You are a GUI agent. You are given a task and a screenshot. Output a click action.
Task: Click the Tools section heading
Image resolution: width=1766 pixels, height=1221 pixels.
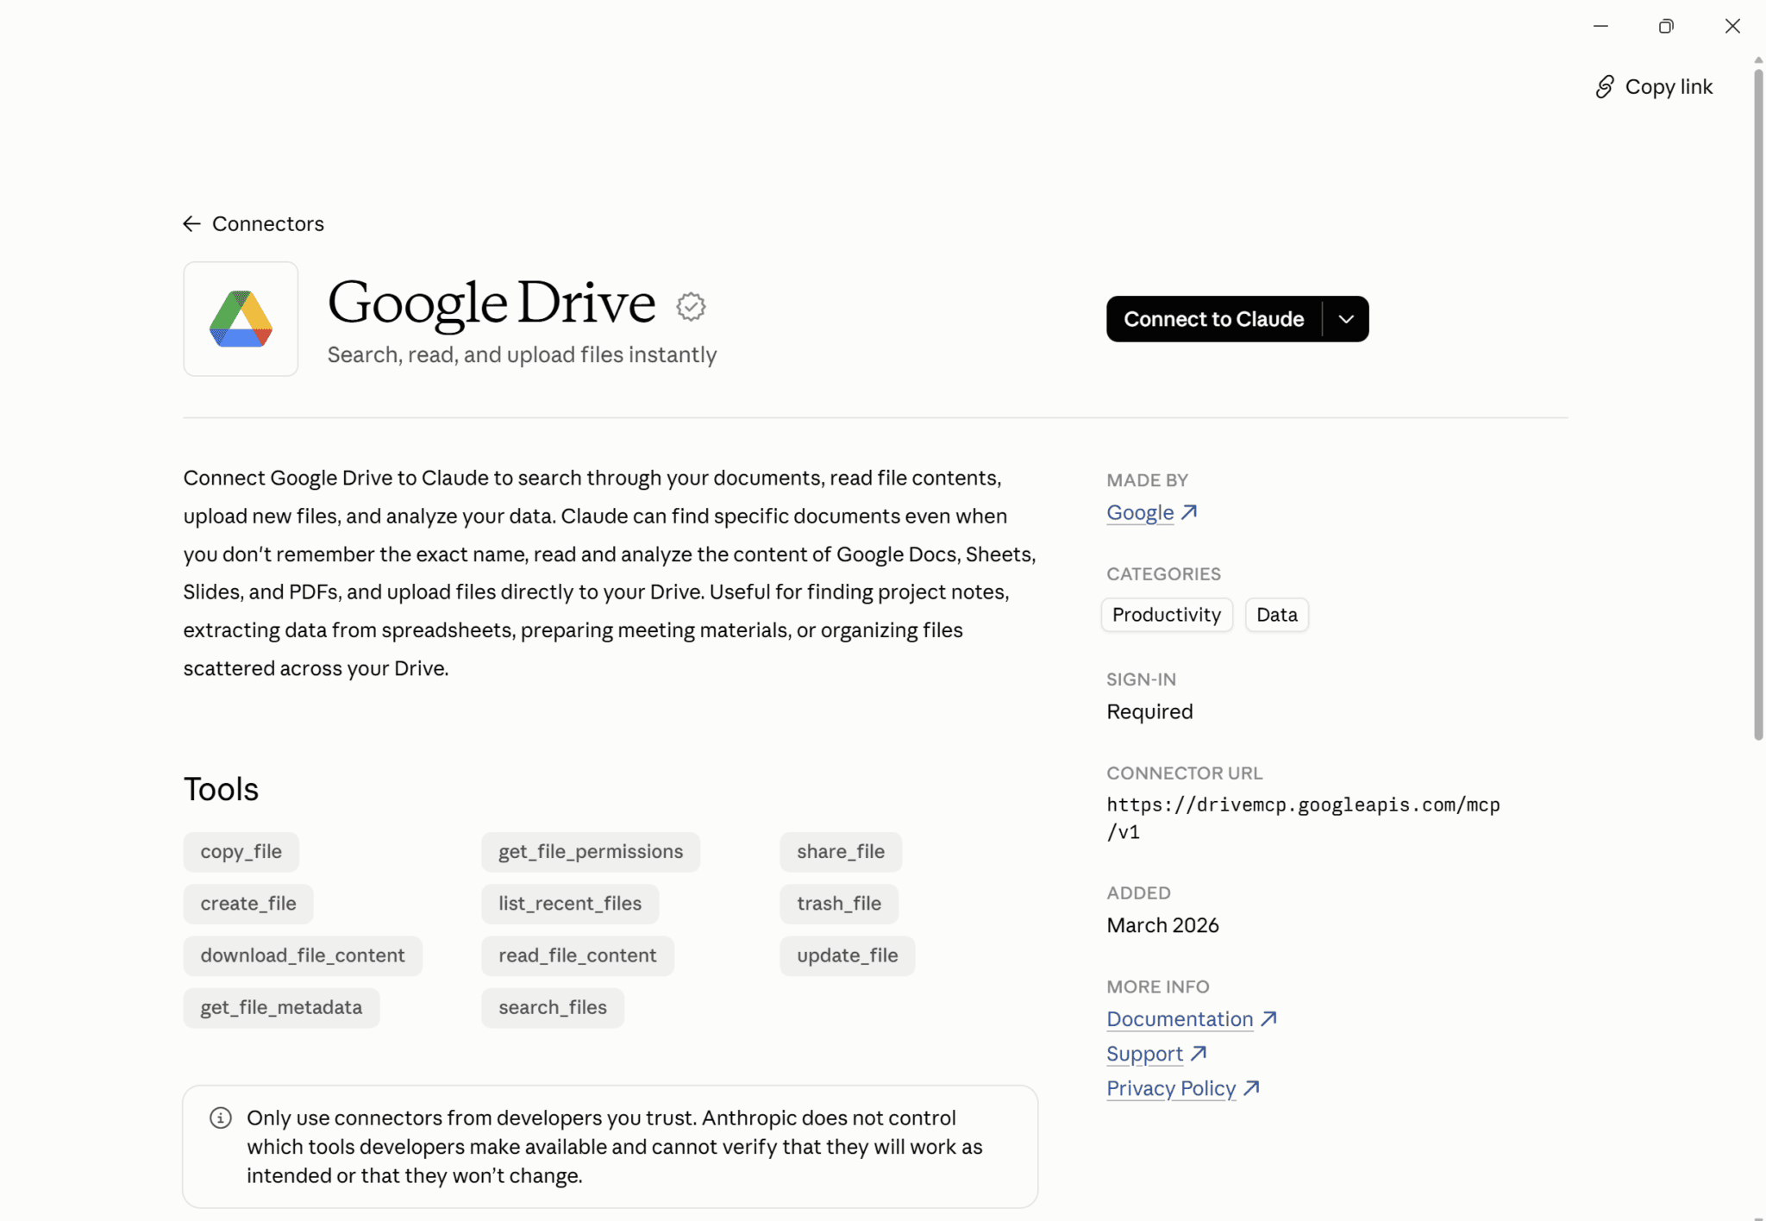tap(221, 789)
